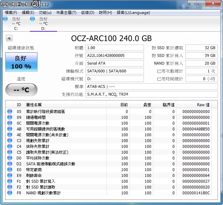The height and width of the screenshot is (205, 223).
Task: Click the transfer mode field SATA/600 | SATA/600
Action: coord(115,71)
